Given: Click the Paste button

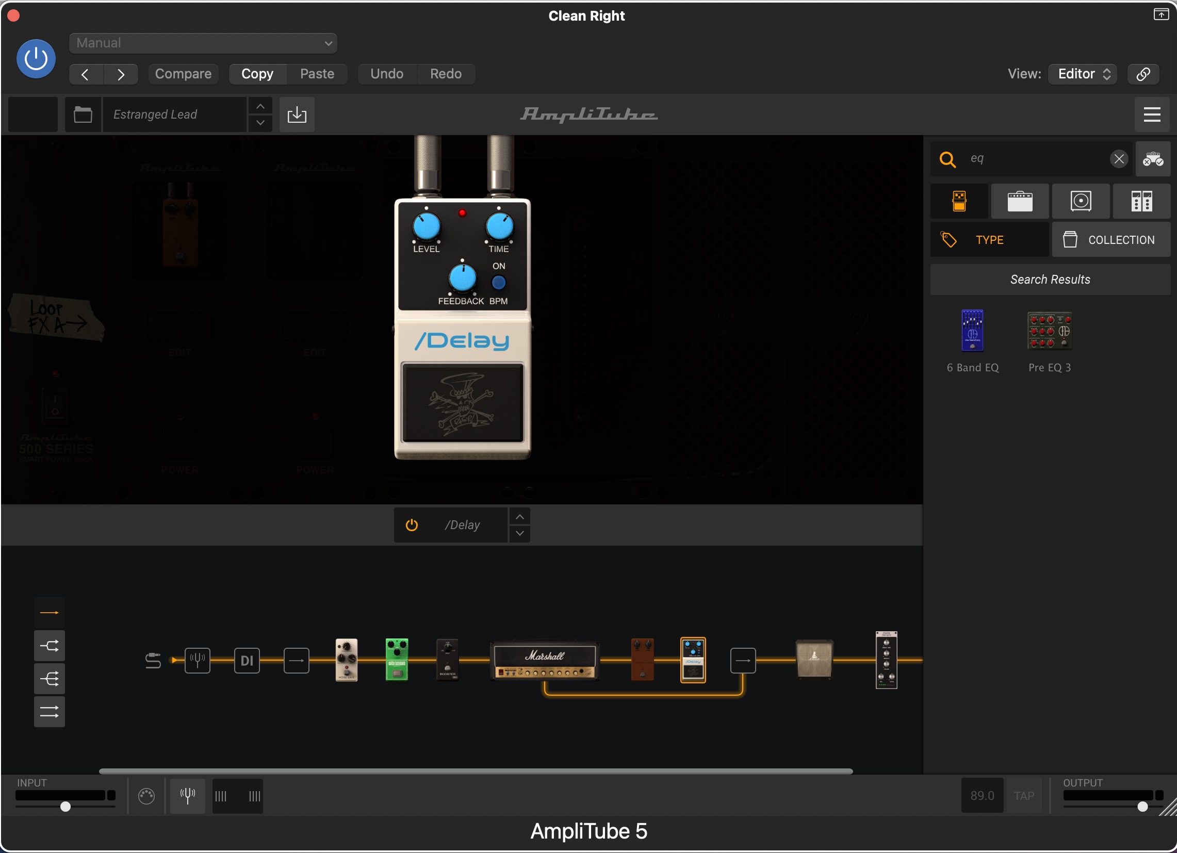Looking at the screenshot, I should pos(317,74).
